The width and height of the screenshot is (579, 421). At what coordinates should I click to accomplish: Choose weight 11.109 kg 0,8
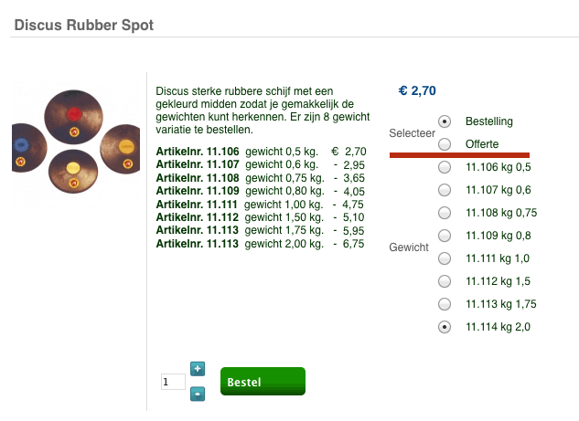tap(445, 236)
